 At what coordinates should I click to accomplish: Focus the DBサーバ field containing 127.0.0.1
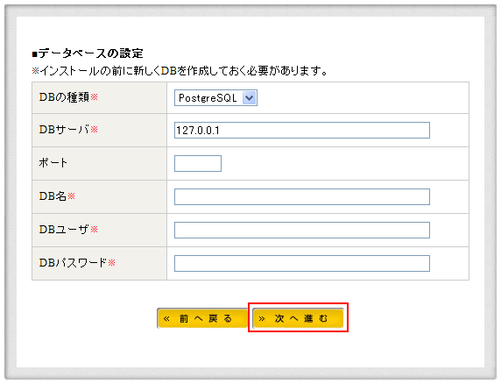coord(302,130)
